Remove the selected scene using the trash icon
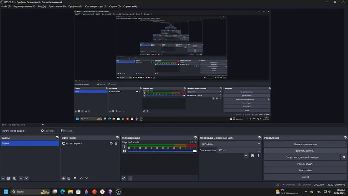 point(9,178)
